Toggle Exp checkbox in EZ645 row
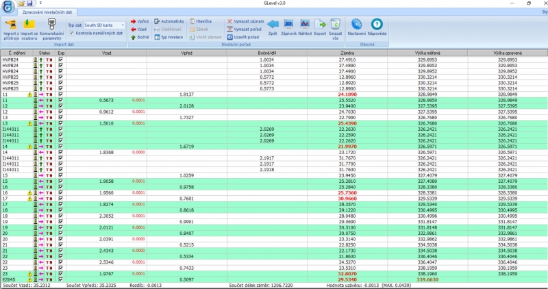This screenshot has width=548, height=289. pyautogui.click(x=61, y=279)
